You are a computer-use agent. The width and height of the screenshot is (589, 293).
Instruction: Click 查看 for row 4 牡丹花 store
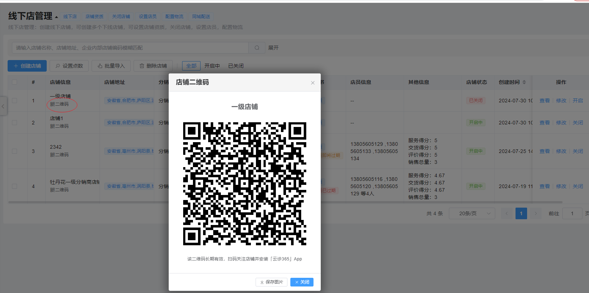click(544, 186)
